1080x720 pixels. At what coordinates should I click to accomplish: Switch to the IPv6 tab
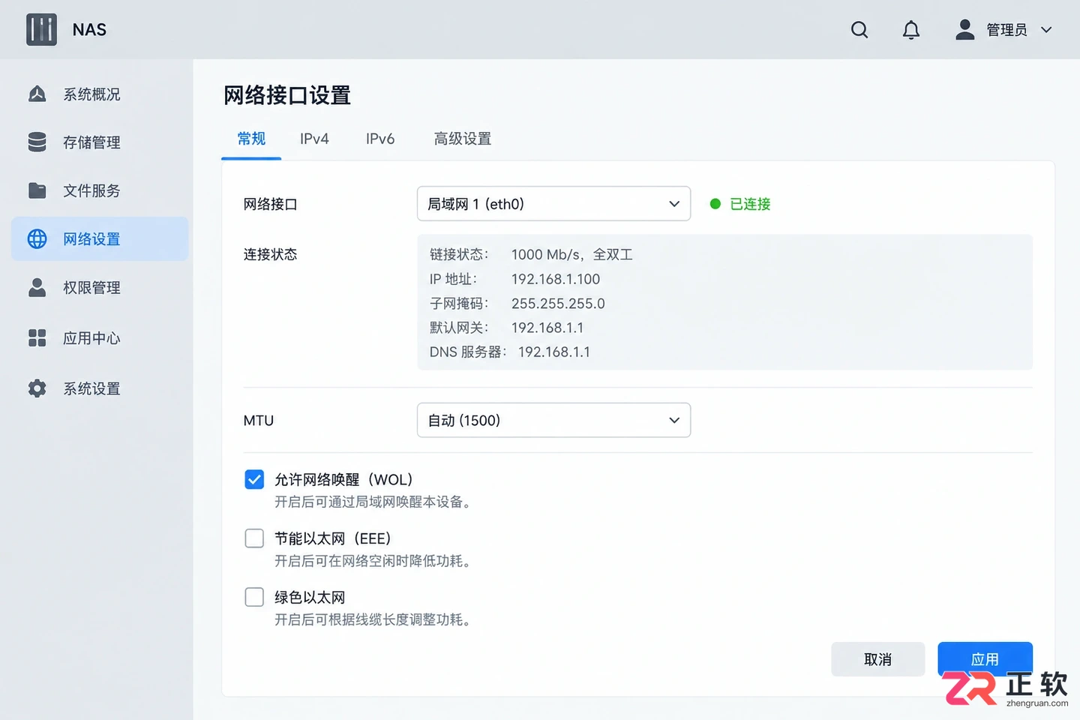point(380,139)
